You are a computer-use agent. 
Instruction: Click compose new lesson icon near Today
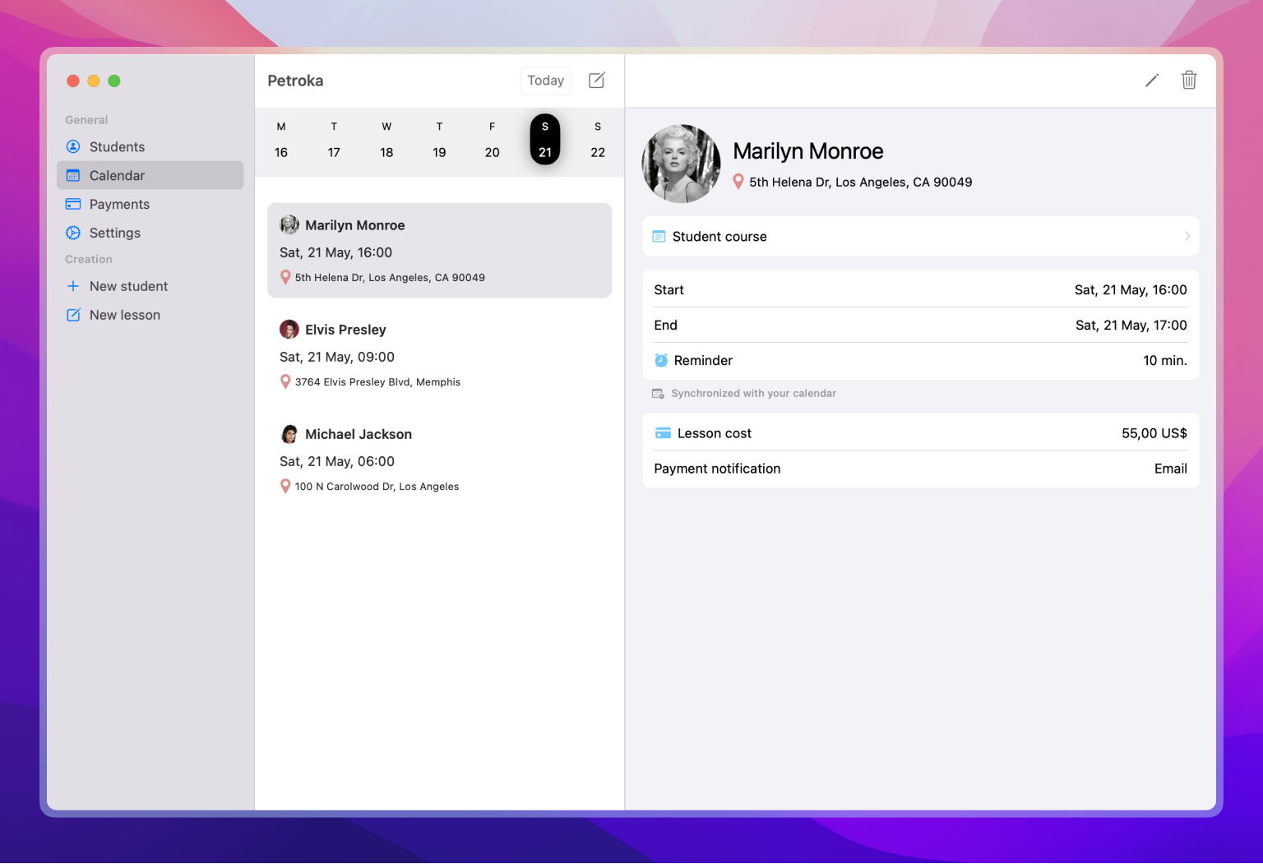[x=597, y=81]
